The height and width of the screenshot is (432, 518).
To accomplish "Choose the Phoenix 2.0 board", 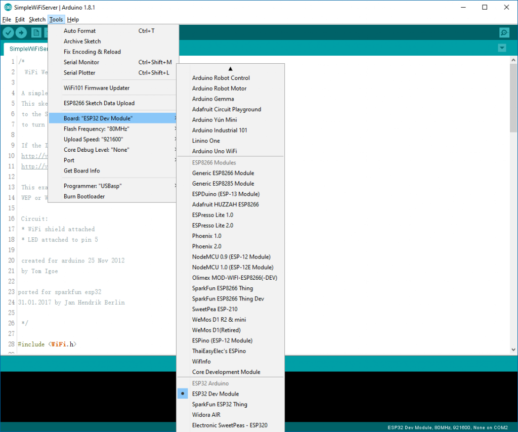I will click(231, 246).
